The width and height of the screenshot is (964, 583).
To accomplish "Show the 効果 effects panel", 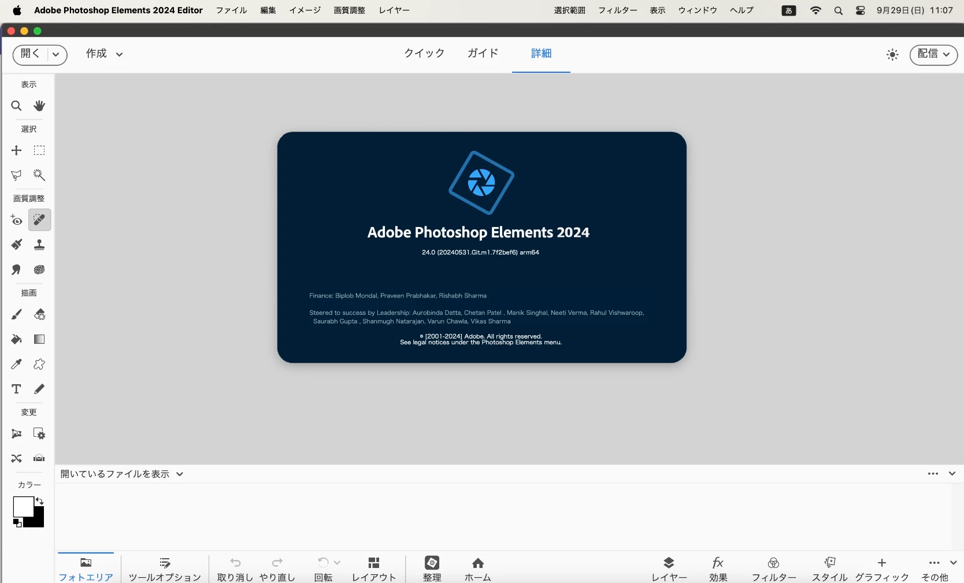I will point(718,569).
